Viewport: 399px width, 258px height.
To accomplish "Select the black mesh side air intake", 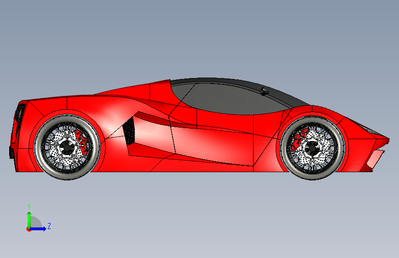I will [x=129, y=132].
